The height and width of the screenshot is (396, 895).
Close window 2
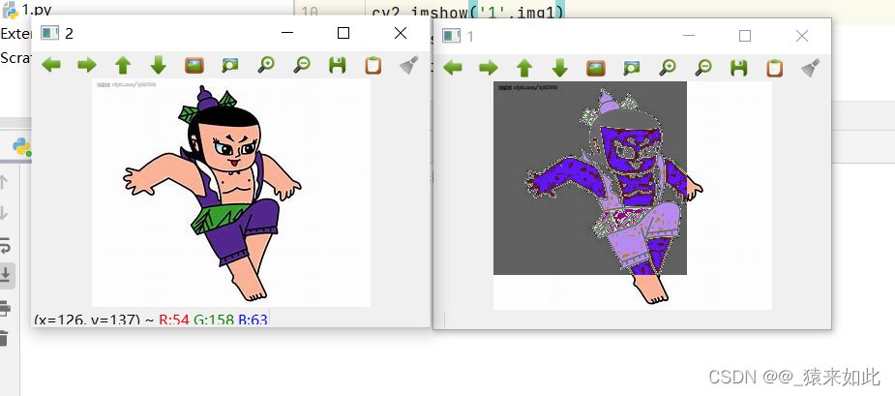(x=401, y=33)
